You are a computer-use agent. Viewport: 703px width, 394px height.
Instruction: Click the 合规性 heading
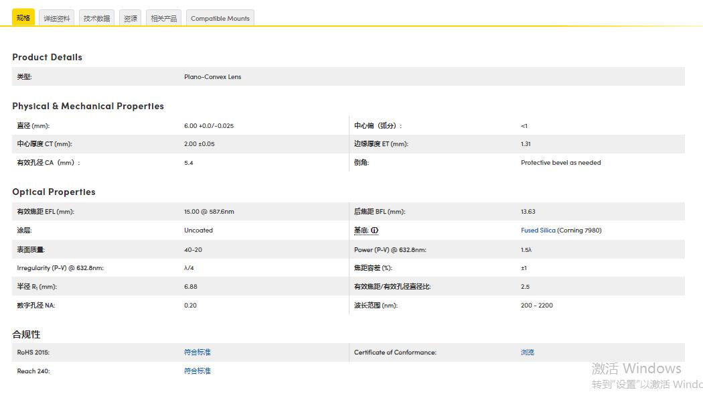pos(26,334)
